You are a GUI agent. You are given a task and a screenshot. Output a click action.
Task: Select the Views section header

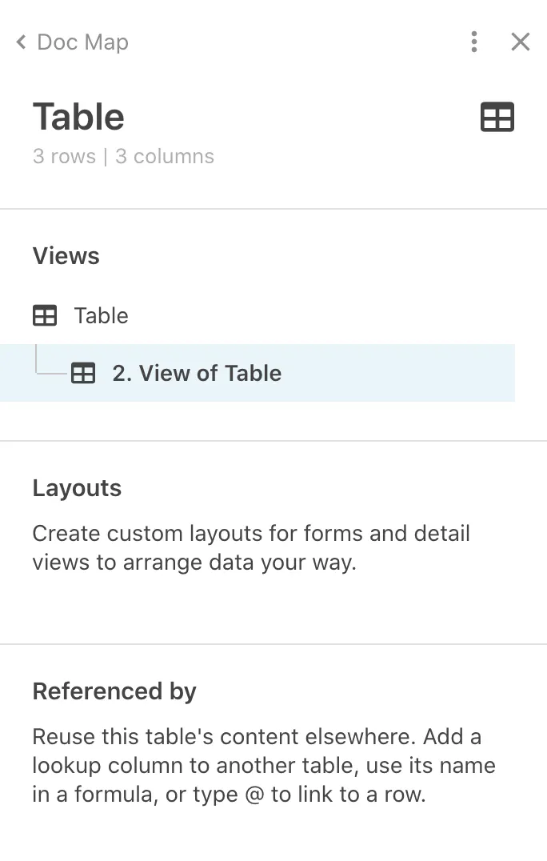pos(66,256)
